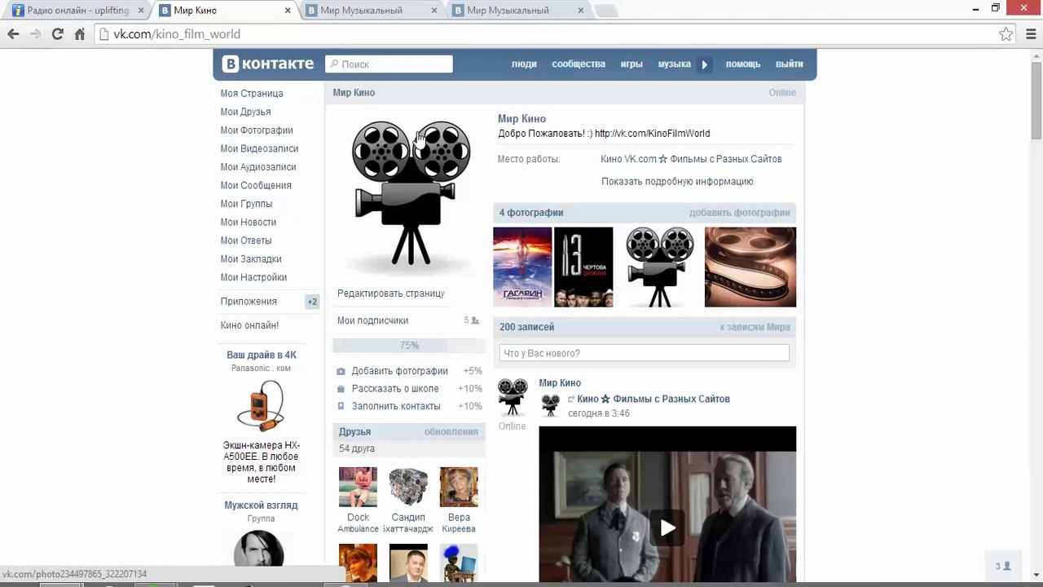Open Мои Видеозаписи in the sidebar
The height and width of the screenshot is (587, 1043).
[259, 148]
